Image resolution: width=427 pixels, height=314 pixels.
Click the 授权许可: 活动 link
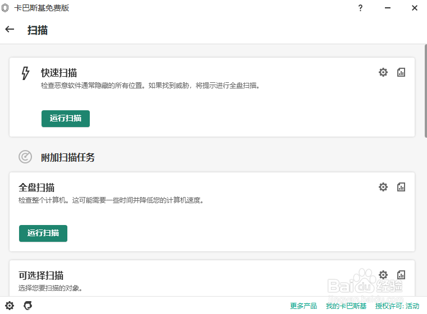pyautogui.click(x=397, y=306)
